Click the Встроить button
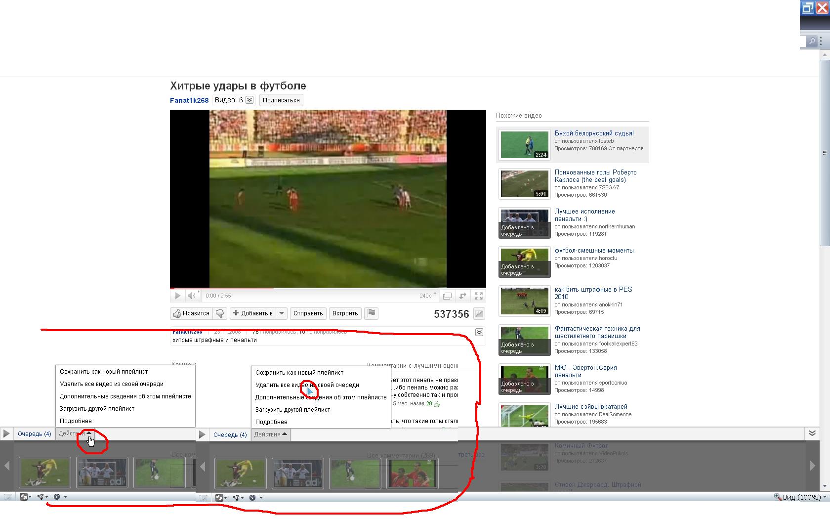This screenshot has width=830, height=519. [x=345, y=313]
